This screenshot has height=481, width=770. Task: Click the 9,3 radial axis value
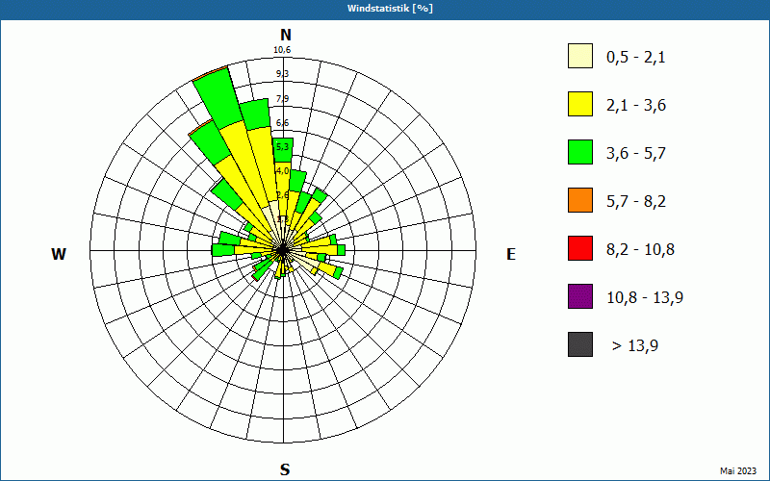(x=282, y=74)
